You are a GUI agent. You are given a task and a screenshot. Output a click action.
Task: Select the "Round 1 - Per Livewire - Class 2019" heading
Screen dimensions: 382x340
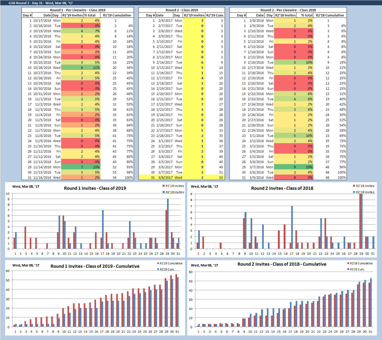[78, 10]
